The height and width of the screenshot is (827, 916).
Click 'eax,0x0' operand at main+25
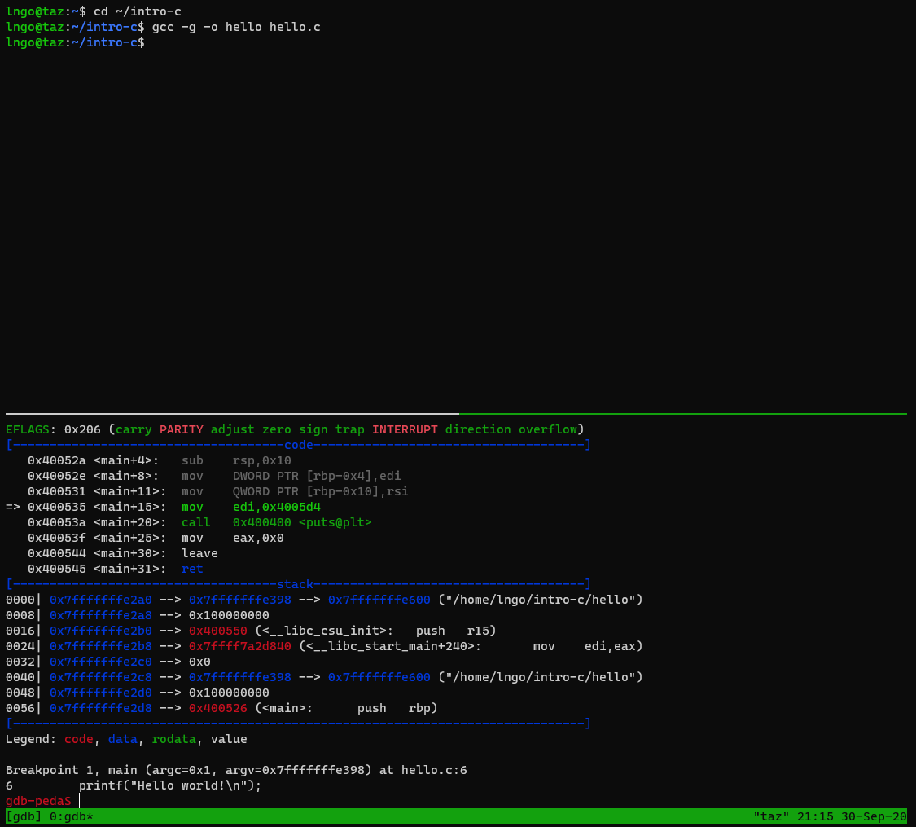pos(258,538)
